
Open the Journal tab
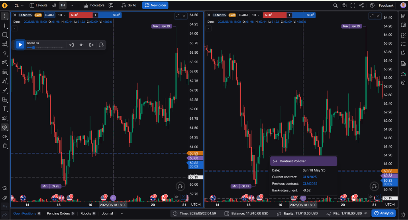[107, 214]
